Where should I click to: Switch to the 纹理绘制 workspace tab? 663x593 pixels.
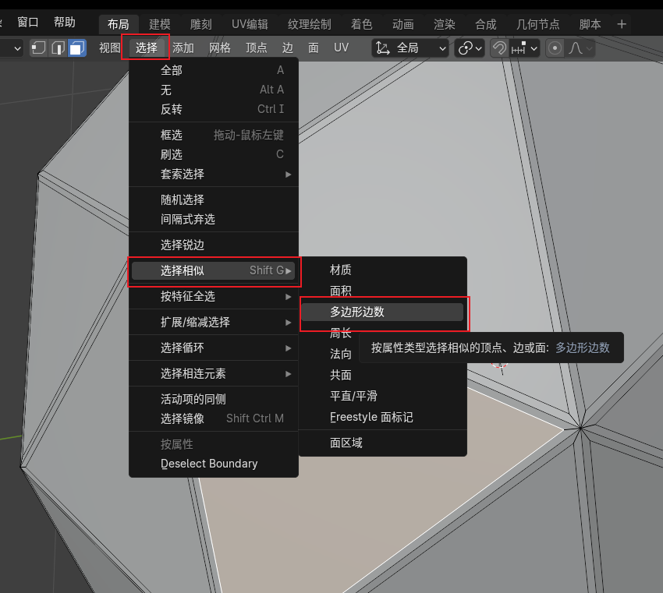point(310,24)
